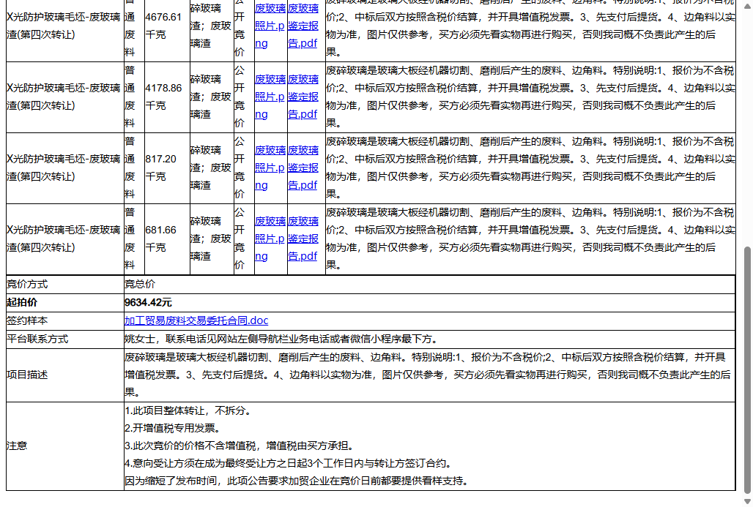Open 废玻璃照片.png link in the 4676.61 千克 row
Viewport: 753px width, 507px height.
pos(270,26)
